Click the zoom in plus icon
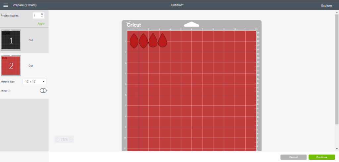Screen dimensions: 339x162 click(x=71, y=140)
